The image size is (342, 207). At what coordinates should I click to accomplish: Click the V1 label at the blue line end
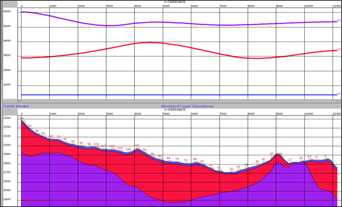pos(339,94)
